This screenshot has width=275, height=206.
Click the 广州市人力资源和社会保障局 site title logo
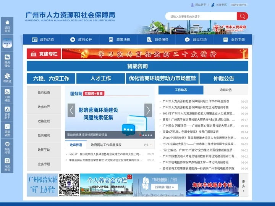(70, 17)
